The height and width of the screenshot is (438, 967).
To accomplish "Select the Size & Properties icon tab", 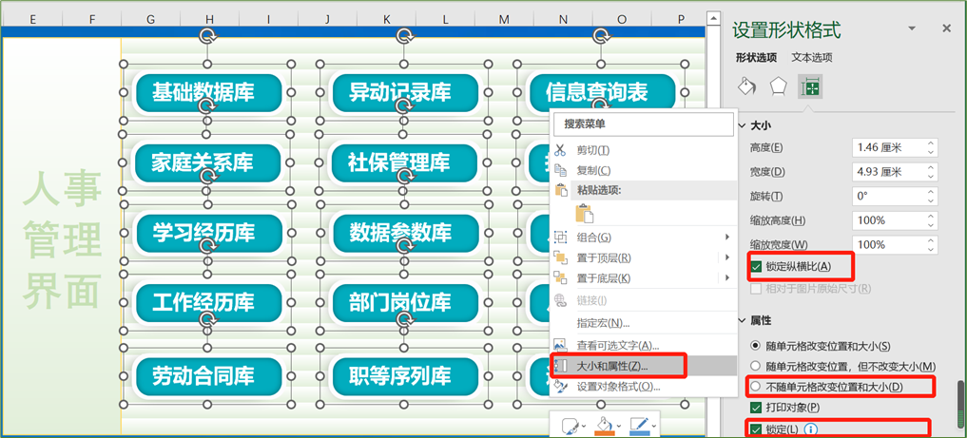I will click(810, 87).
